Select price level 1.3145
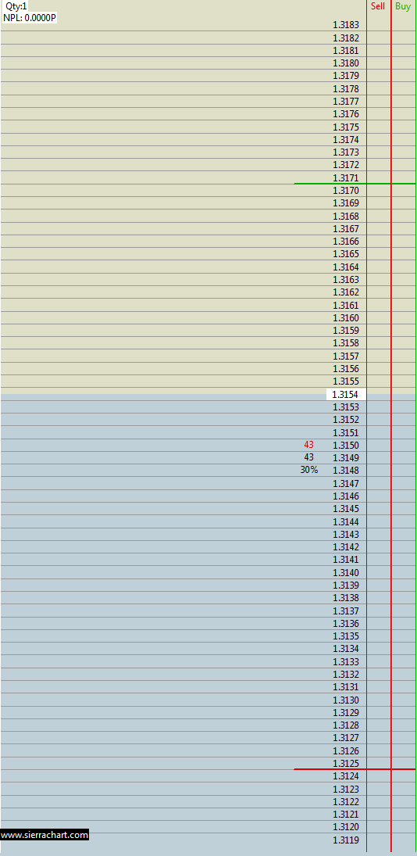This screenshot has height=856, width=417. click(346, 509)
